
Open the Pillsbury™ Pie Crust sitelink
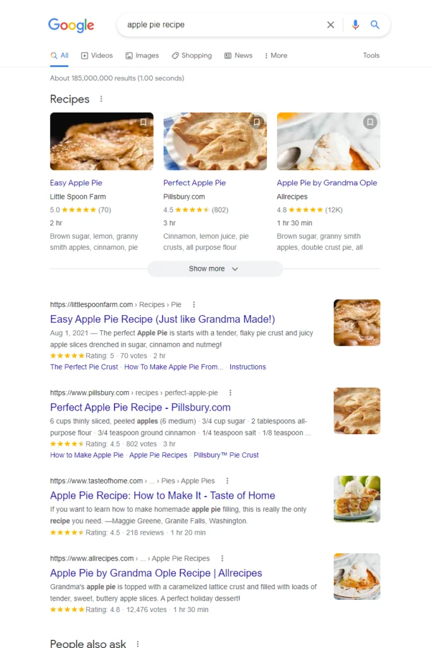[226, 455]
